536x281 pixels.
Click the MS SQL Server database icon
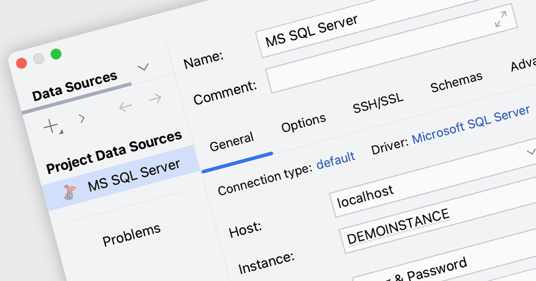(70, 192)
